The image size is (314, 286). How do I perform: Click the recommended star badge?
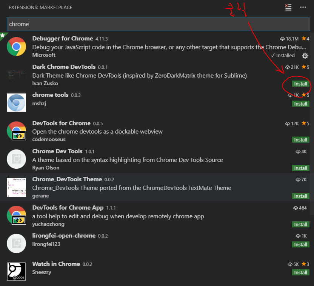[x=3, y=36]
